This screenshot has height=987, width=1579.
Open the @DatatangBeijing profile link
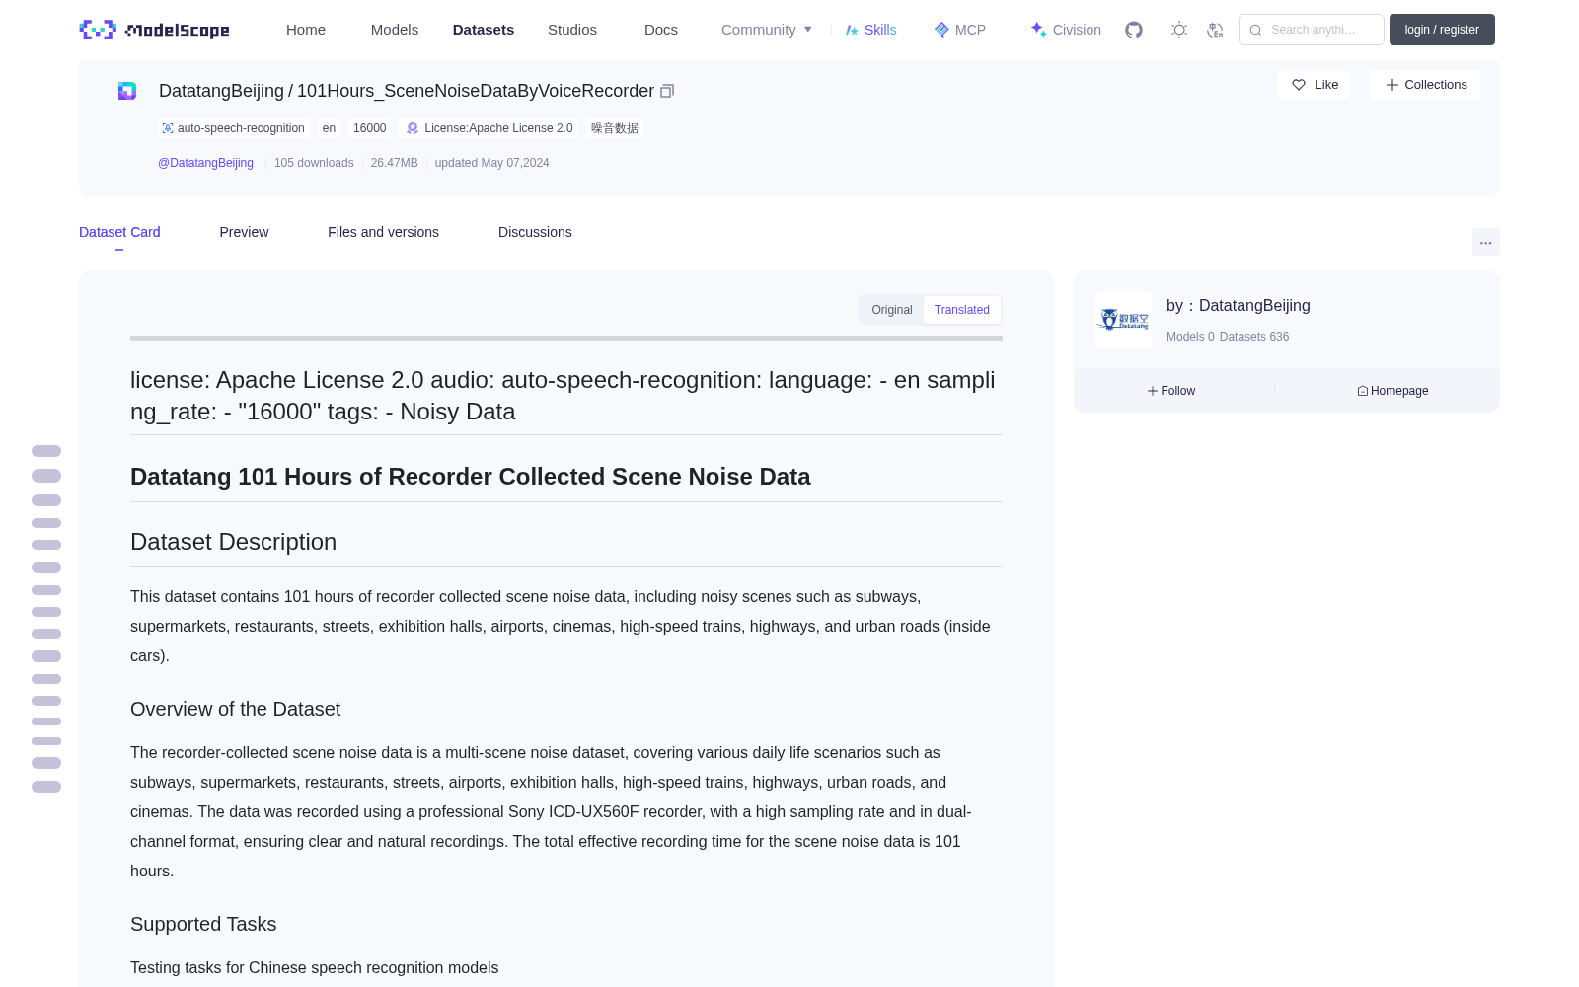205,163
